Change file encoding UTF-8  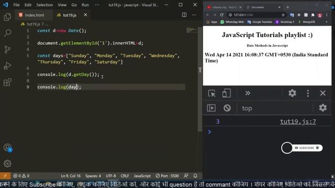(110, 176)
